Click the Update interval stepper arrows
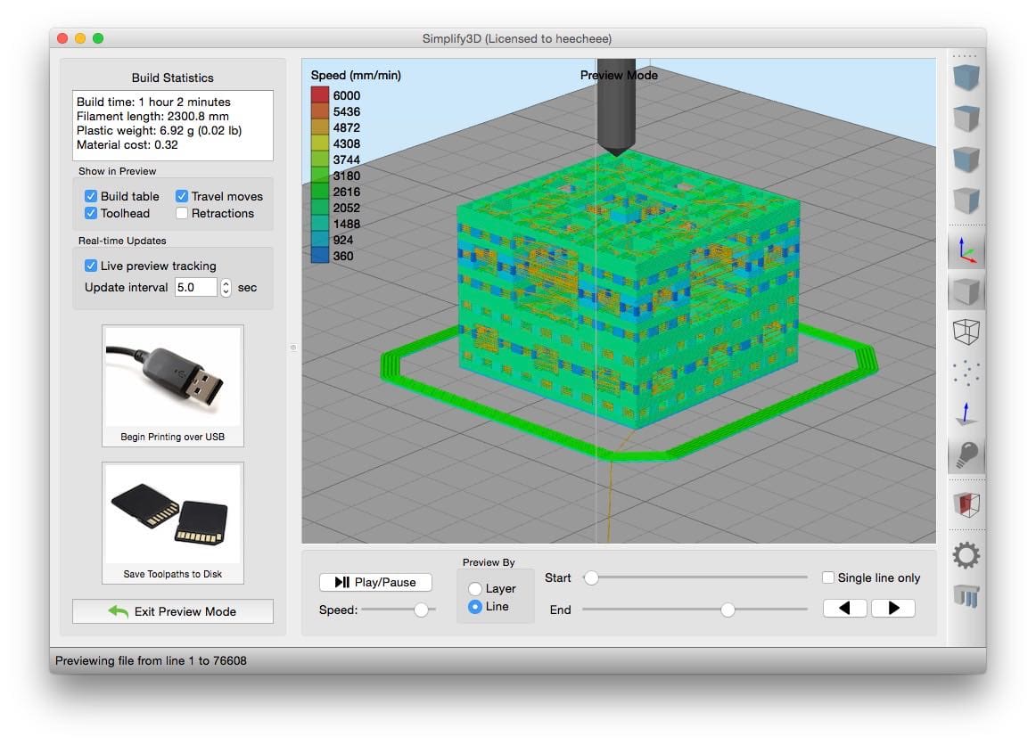The height and width of the screenshot is (745, 1036). pyautogui.click(x=226, y=288)
